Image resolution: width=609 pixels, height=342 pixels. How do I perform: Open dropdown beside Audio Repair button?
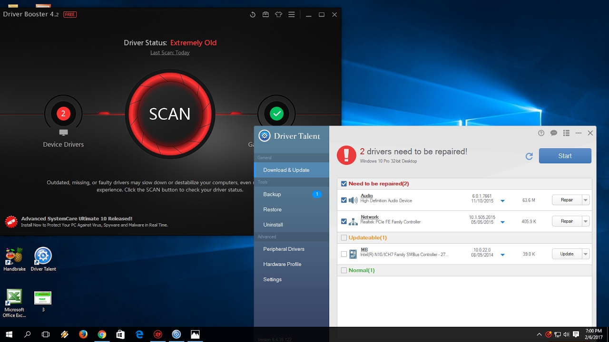(586, 200)
